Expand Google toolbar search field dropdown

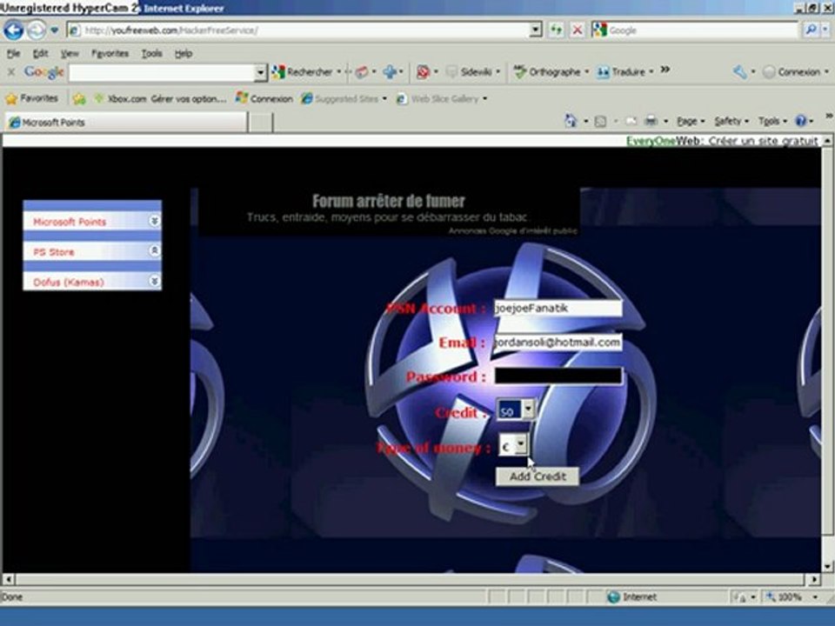pyautogui.click(x=260, y=72)
